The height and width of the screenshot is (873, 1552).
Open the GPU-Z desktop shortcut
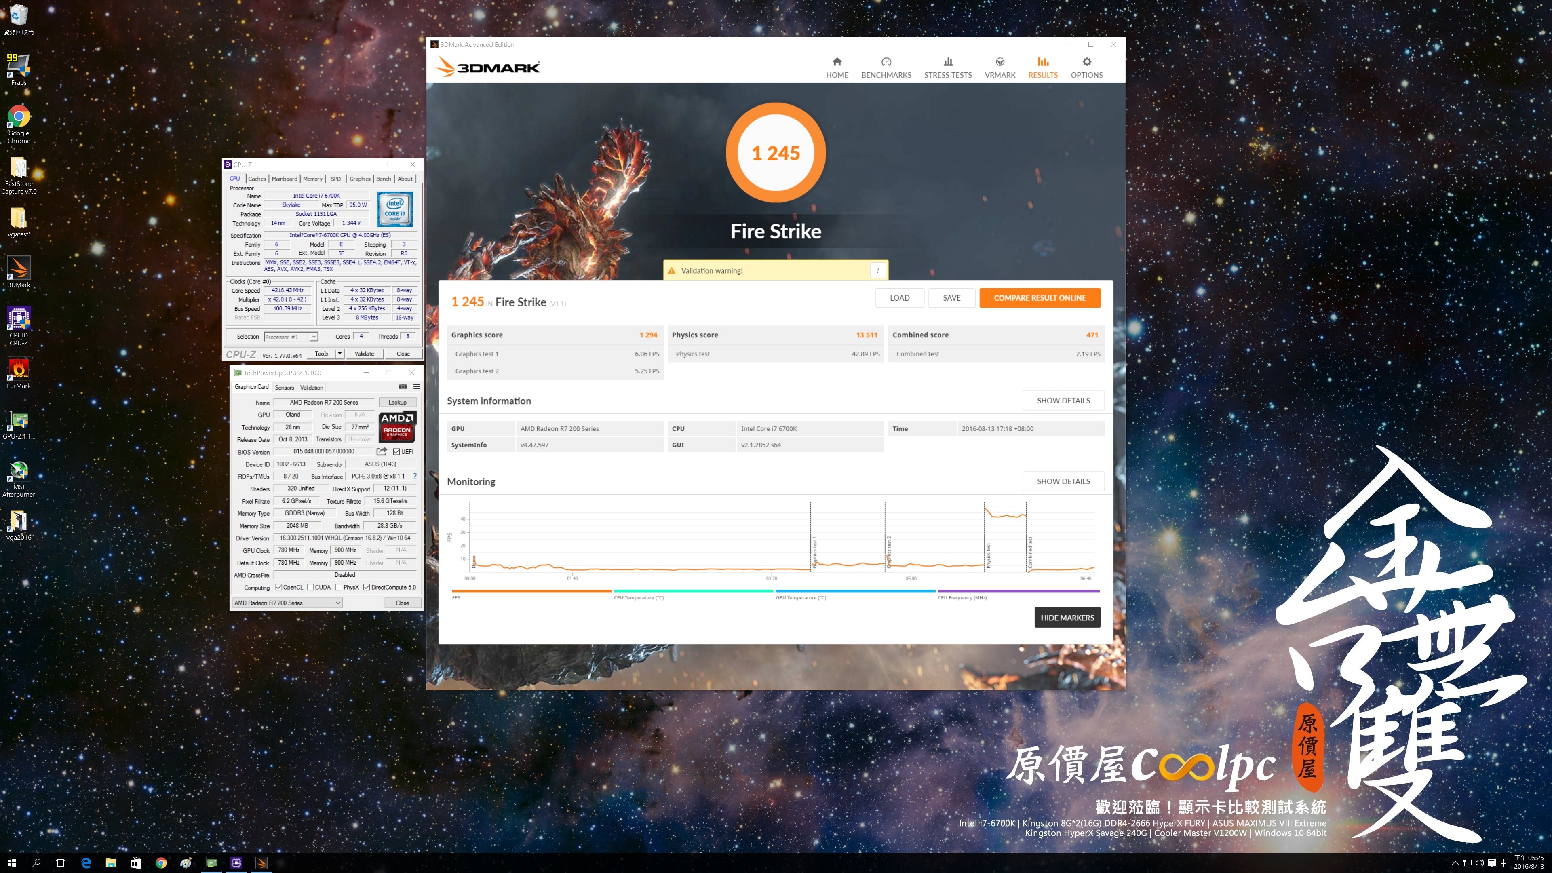click(19, 424)
